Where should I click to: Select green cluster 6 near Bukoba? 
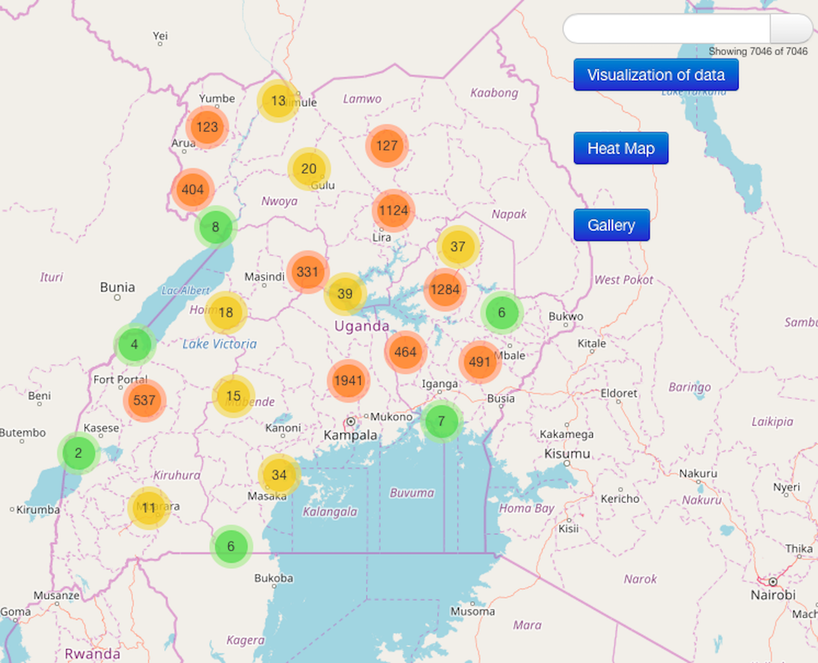tap(231, 547)
